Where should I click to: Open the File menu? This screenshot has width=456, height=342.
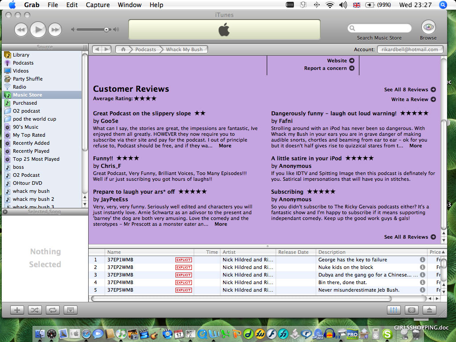point(53,5)
